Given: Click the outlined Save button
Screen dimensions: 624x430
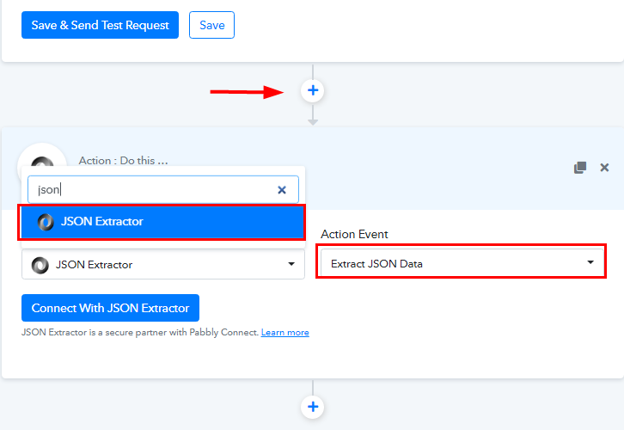Looking at the screenshot, I should pos(211,25).
